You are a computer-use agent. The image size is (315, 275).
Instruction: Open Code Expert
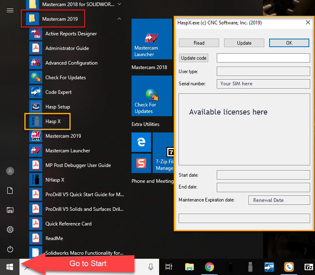[76, 92]
